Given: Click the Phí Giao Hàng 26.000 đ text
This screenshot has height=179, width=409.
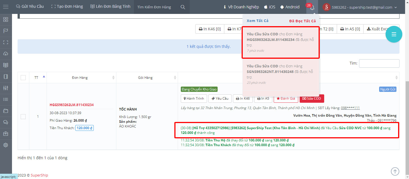Looking at the screenshot, I should pyautogui.click(x=68, y=121).
